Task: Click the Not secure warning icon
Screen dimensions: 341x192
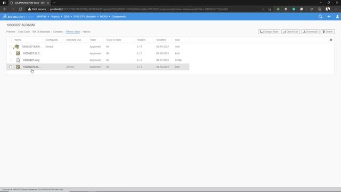Action: coord(29,9)
